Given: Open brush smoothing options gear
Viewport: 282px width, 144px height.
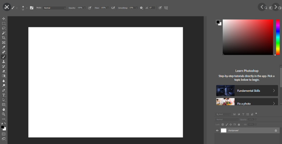Looking at the screenshot, I should (141, 8).
